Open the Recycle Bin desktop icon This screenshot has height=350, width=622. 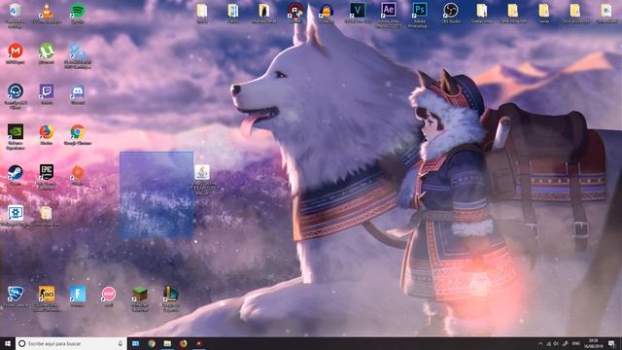coord(16,11)
